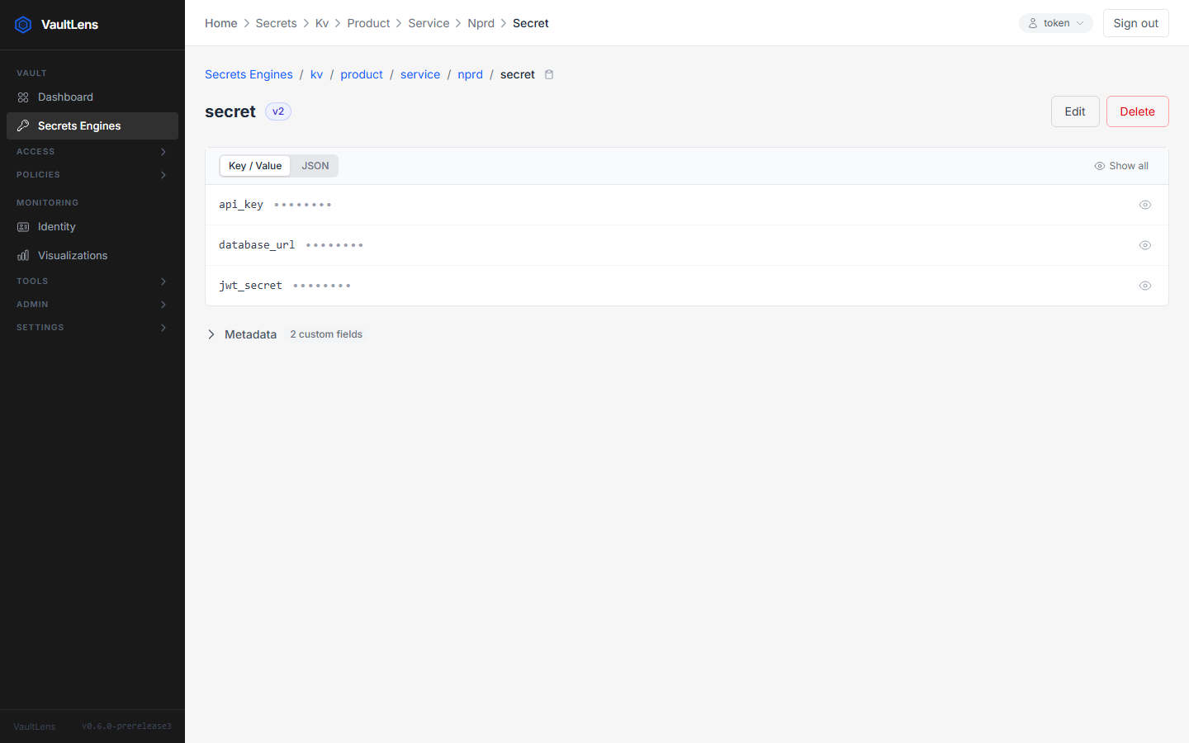Click the Identity card icon in sidebar

point(23,227)
